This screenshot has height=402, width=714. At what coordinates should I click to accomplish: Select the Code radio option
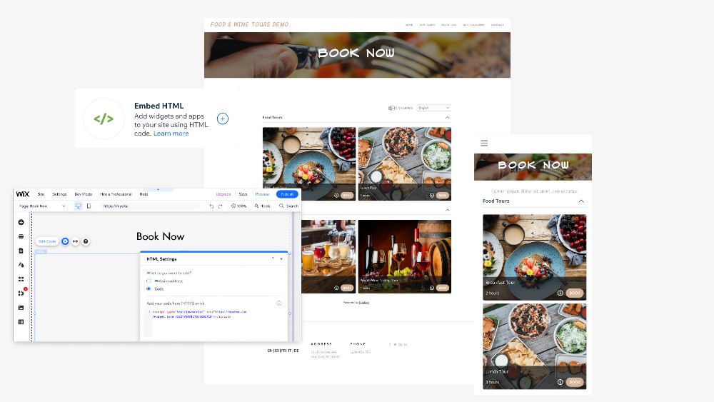coord(149,288)
